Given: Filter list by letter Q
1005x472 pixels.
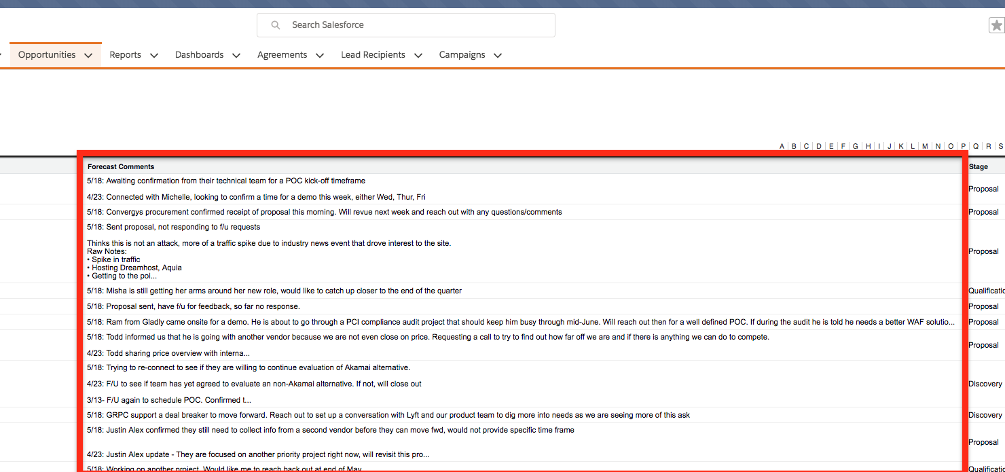Looking at the screenshot, I should coord(976,147).
